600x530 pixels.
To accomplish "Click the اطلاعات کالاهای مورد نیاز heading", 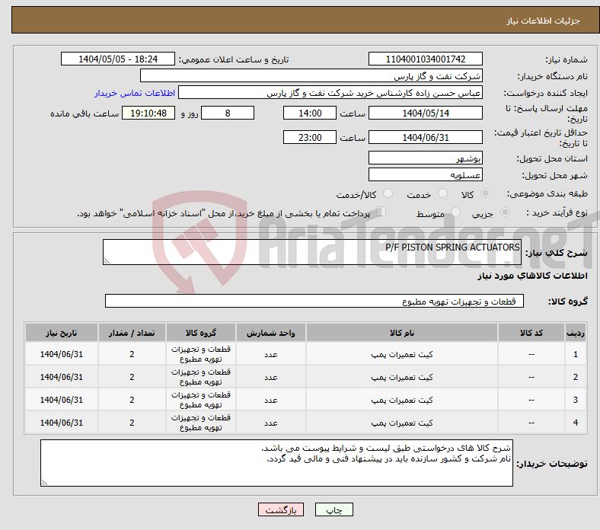I will click(x=532, y=276).
